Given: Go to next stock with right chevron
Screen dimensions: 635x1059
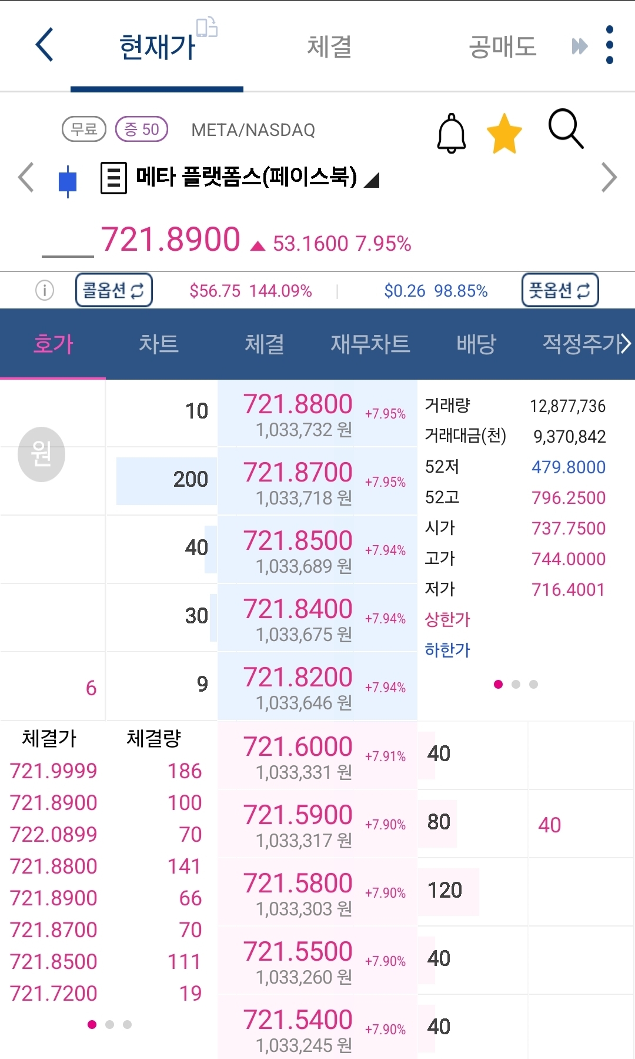Looking at the screenshot, I should pos(609,178).
